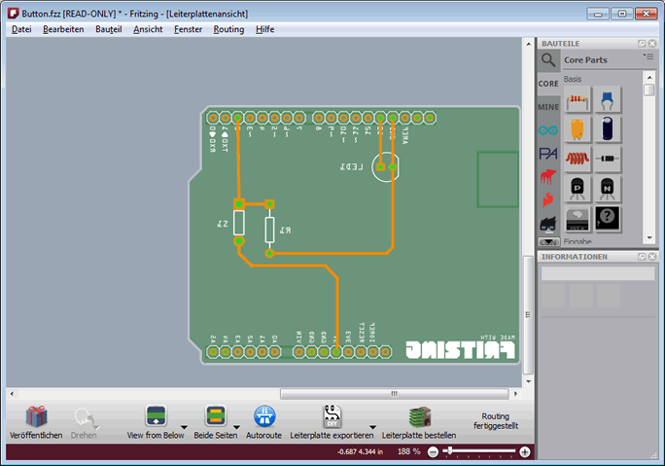Undock the Bauteile panel
The image size is (665, 466).
pos(642,44)
